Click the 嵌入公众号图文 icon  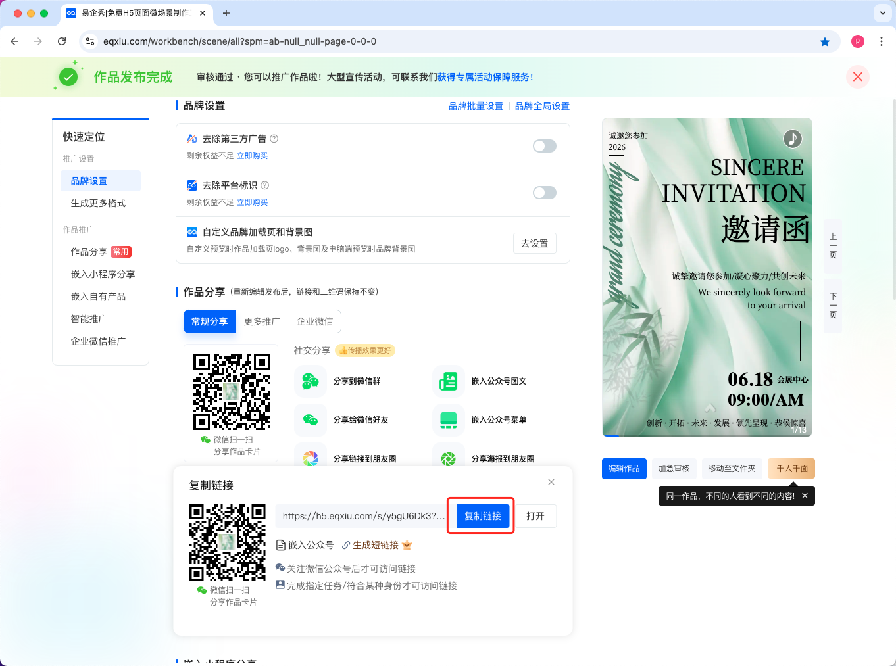449,381
